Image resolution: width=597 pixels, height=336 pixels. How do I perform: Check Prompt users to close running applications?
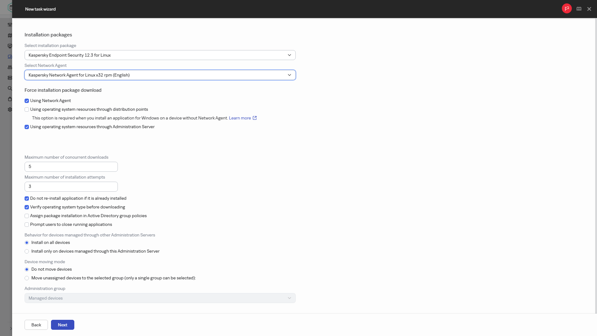pos(27,225)
